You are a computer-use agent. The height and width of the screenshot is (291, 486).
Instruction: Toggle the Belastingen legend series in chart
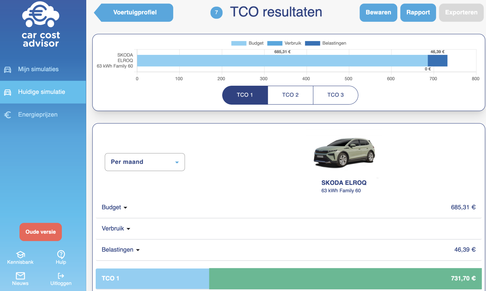[325, 43]
